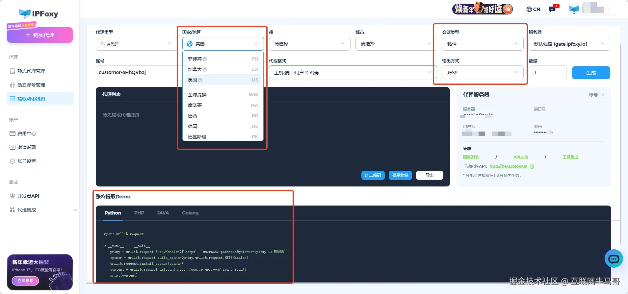The width and height of the screenshot is (628, 294).
Task: Open the 服务器 line dropdown
Action: click(569, 44)
